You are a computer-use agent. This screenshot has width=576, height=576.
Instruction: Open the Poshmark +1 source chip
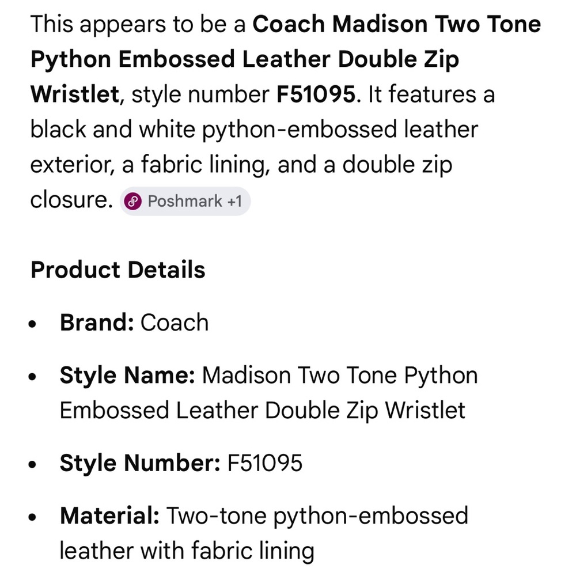click(x=185, y=201)
